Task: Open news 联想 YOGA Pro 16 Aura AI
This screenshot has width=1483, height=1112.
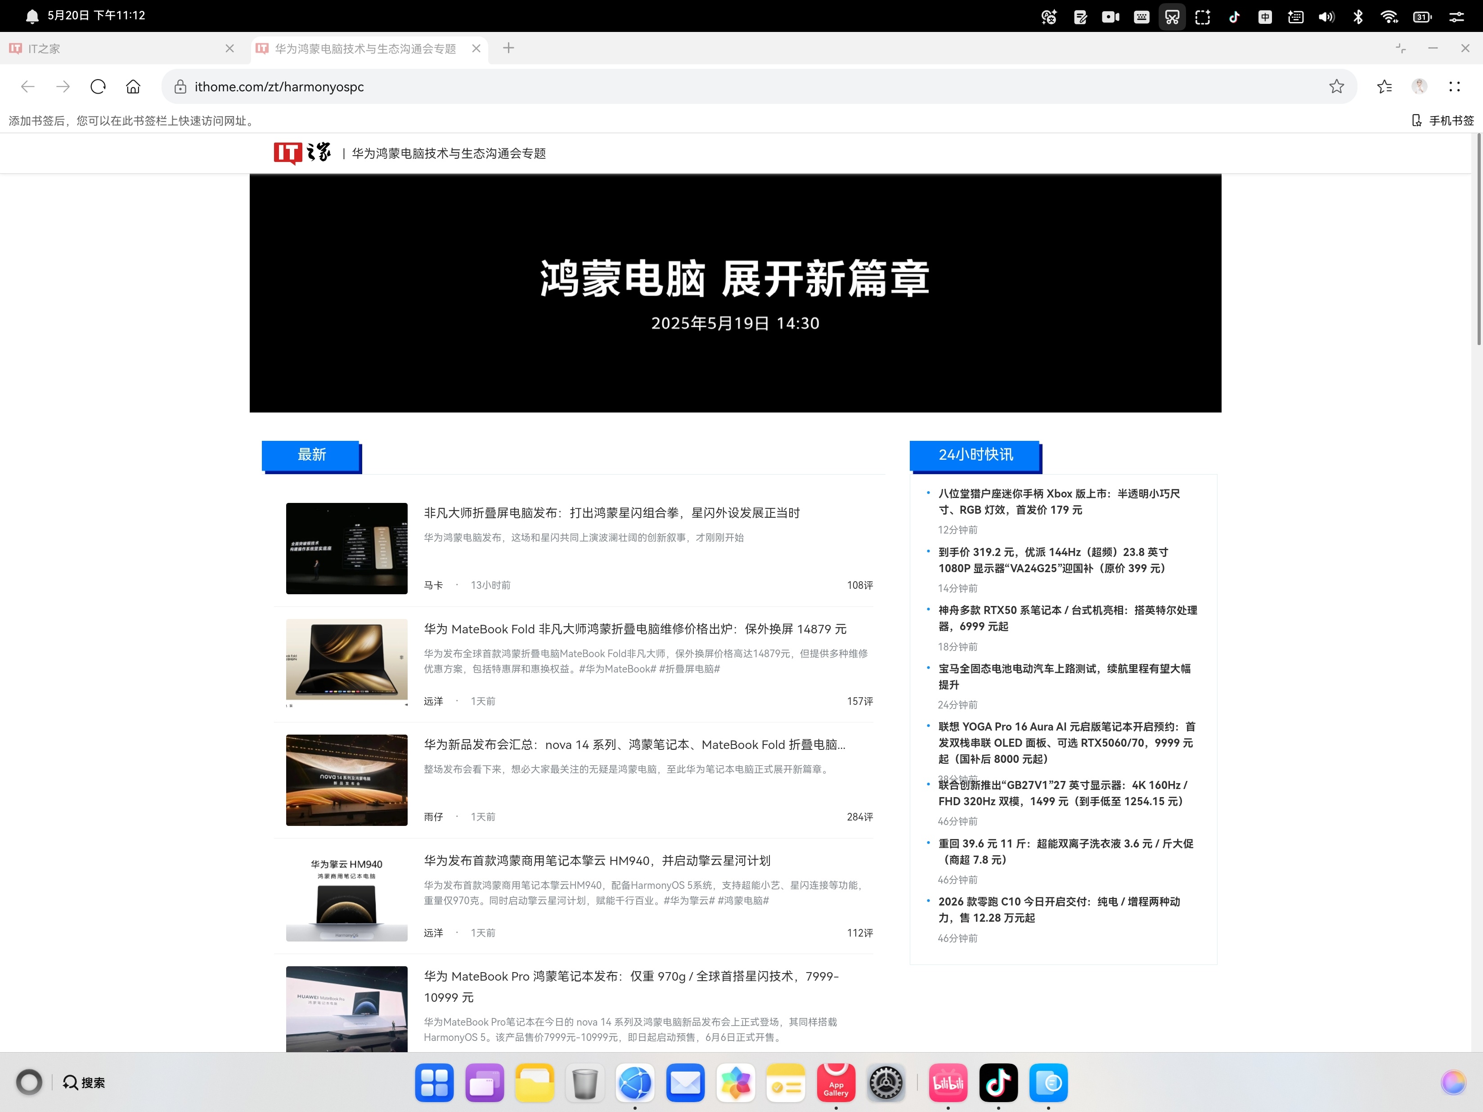Action: tap(1067, 743)
